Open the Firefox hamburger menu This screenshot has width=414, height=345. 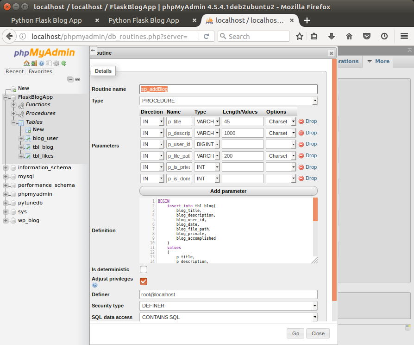coord(404,36)
